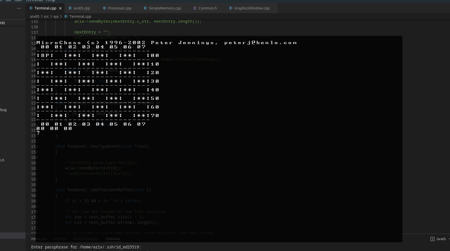Click the ? prompt in the MicroChess window
450x251 pixels.
tap(38, 133)
